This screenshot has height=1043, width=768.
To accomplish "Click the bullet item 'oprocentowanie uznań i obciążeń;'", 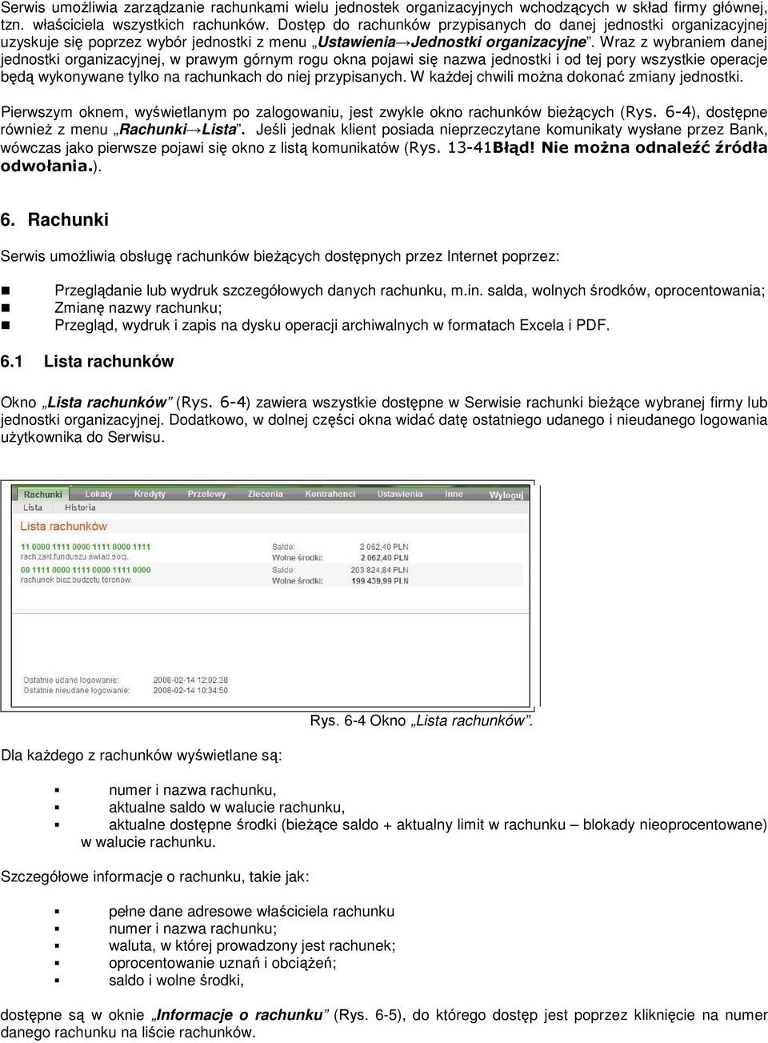I will 222,962.
